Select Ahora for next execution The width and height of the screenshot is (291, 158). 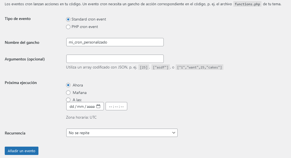[68, 85]
